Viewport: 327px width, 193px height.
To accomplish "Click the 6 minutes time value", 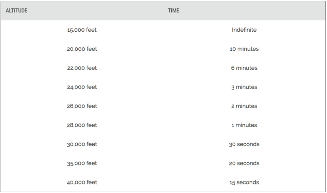I will [x=244, y=68].
